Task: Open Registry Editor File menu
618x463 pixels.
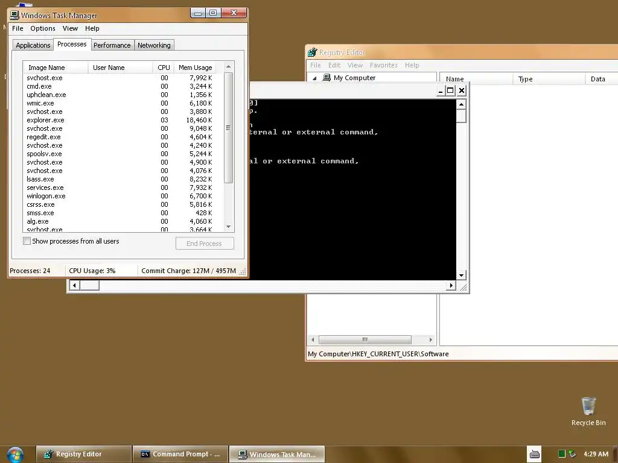Action: point(315,65)
